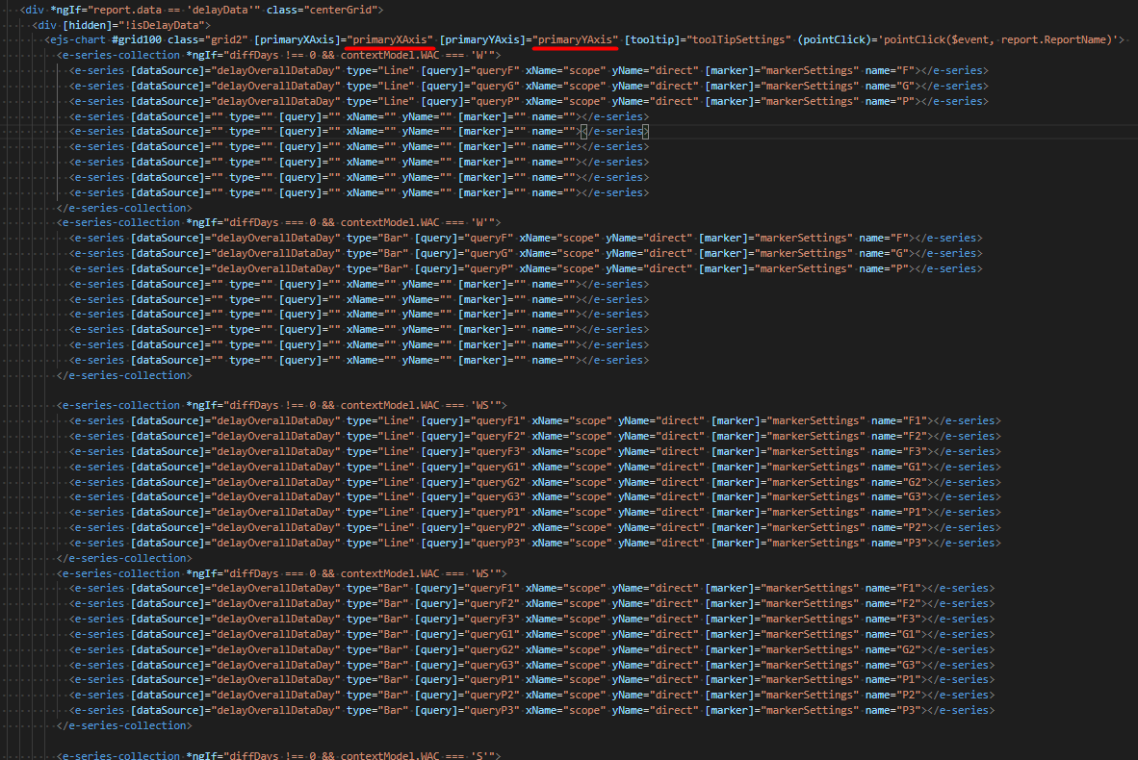Click the "!isDelayData" hidden binding value

click(x=162, y=24)
